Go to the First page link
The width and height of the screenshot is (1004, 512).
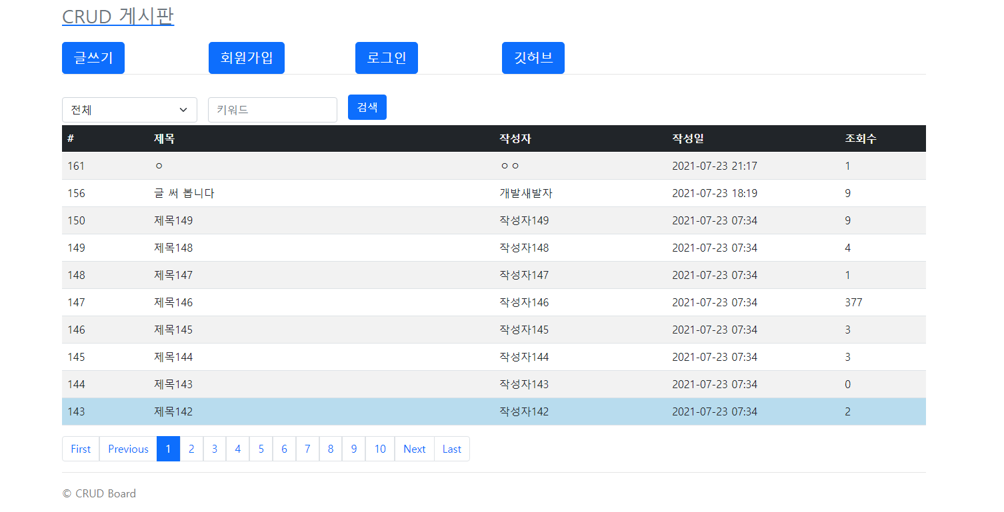pos(81,449)
